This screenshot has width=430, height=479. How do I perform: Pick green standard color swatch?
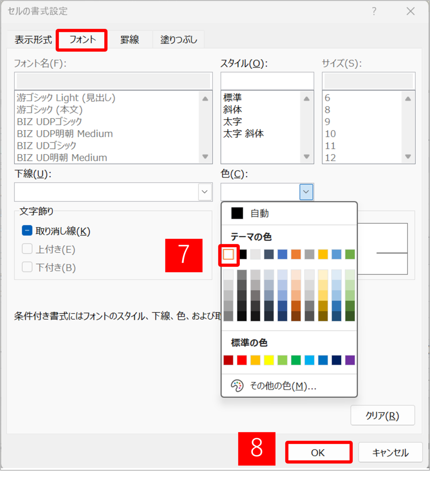click(x=296, y=360)
